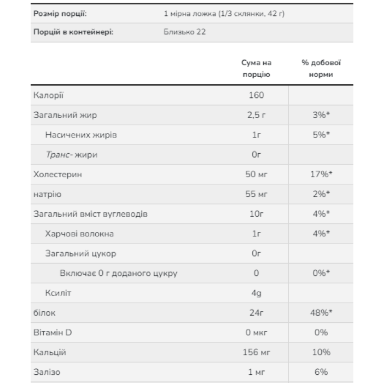Click the 'Транс-жири' row label
Image resolution: width=383 pixels, height=383 pixels.
point(72,155)
